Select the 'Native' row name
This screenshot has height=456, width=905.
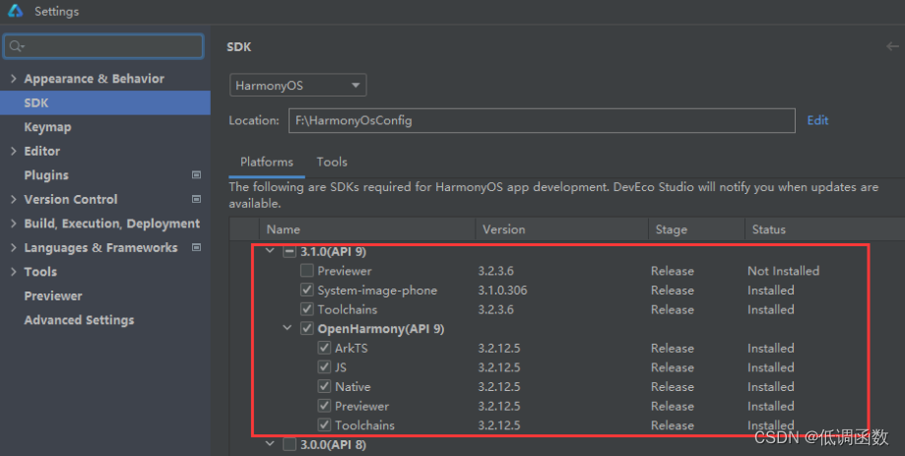[353, 387]
